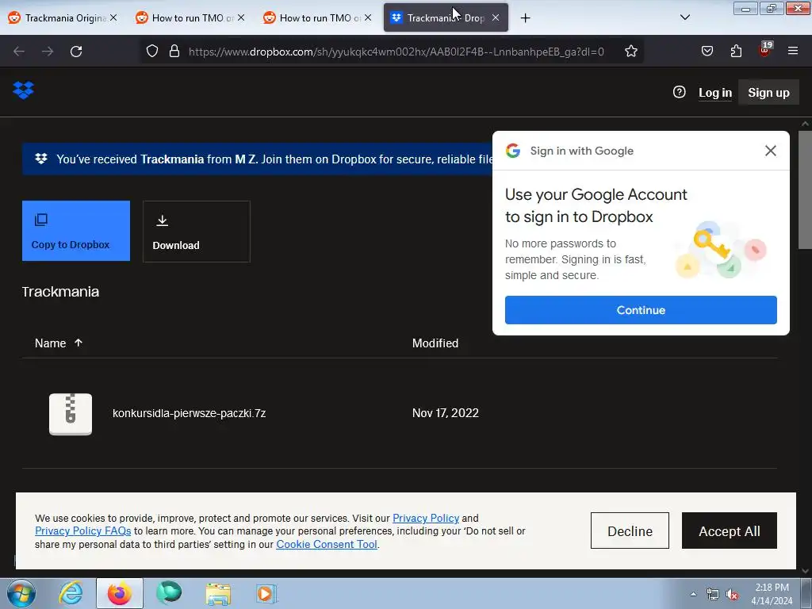Click the Sign up button
This screenshot has height=609, width=812.
768,93
